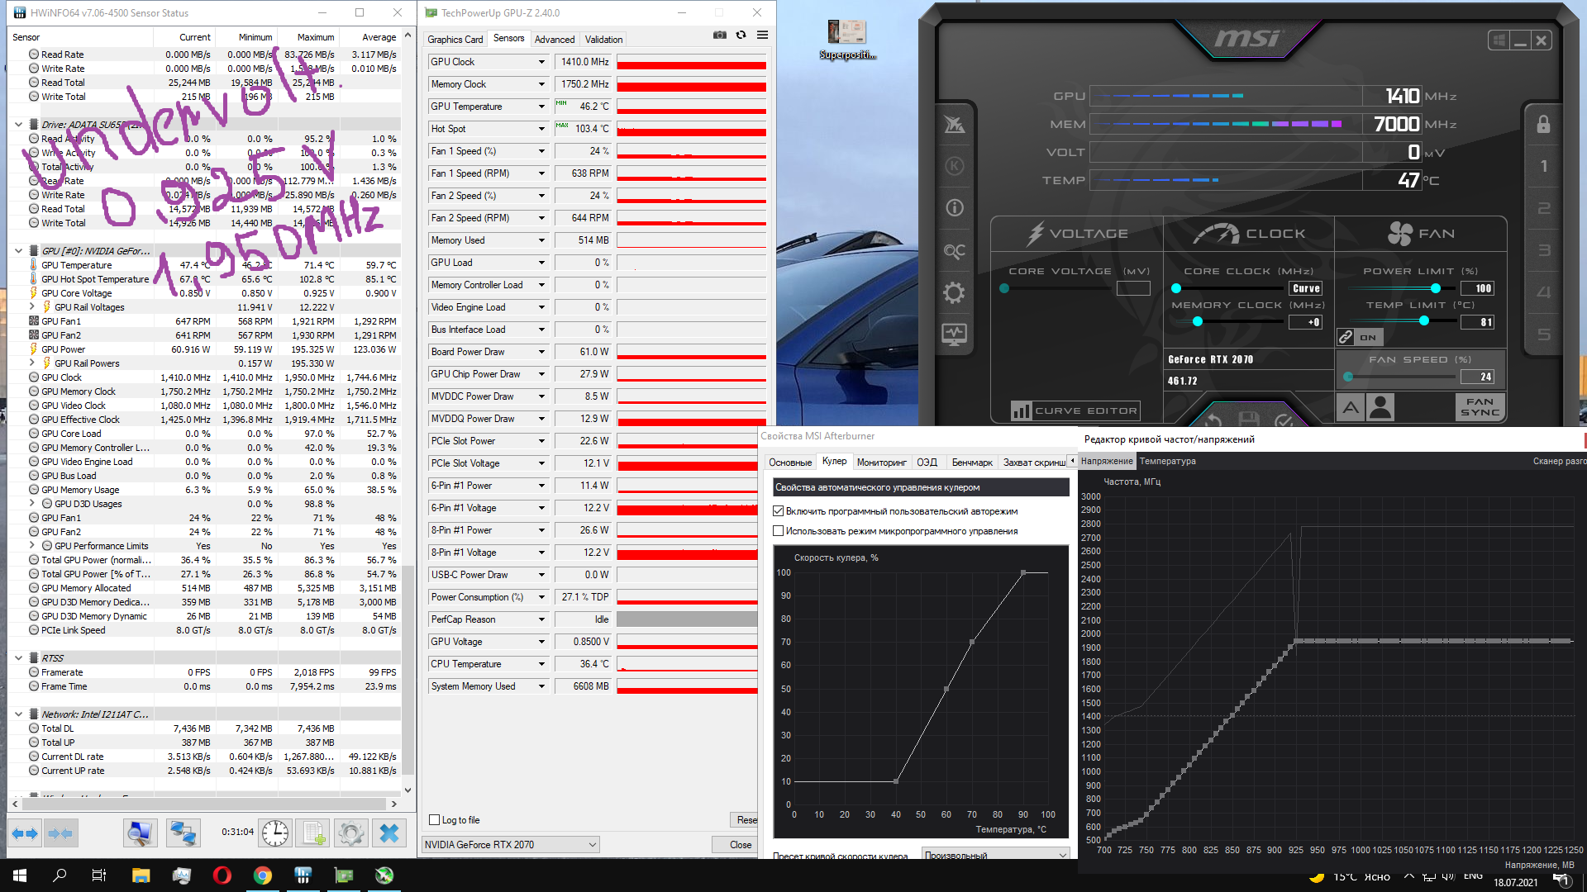Switch to GPU-Z Advanced tab
The width and height of the screenshot is (1587, 892).
pyautogui.click(x=554, y=40)
